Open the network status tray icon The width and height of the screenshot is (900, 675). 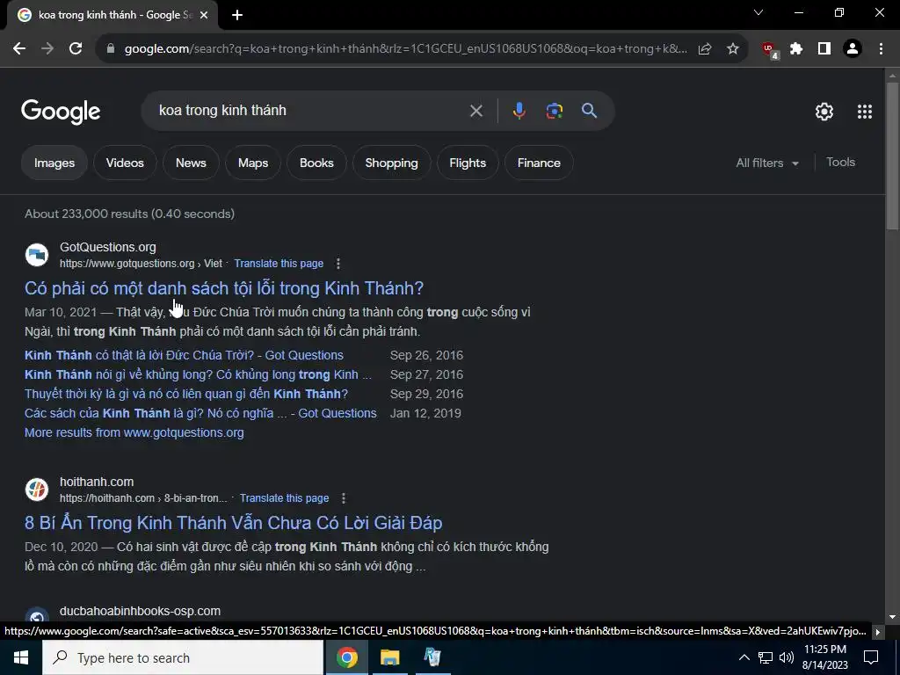(766, 657)
